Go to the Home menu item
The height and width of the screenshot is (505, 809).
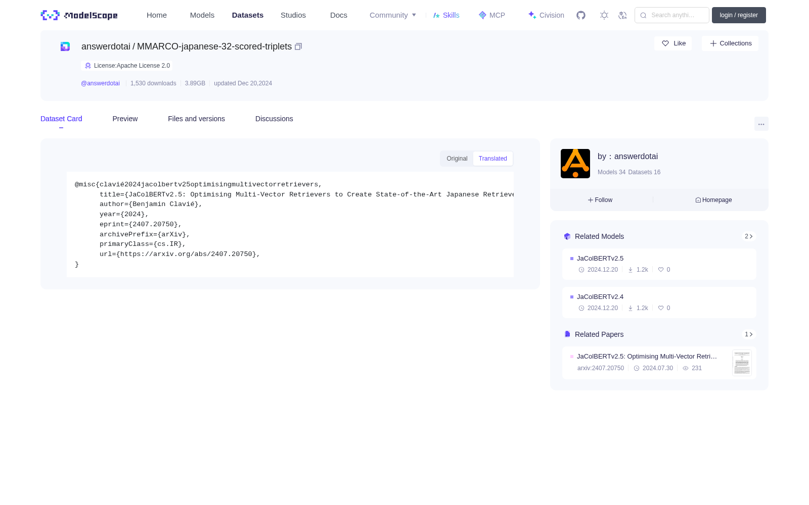[157, 15]
